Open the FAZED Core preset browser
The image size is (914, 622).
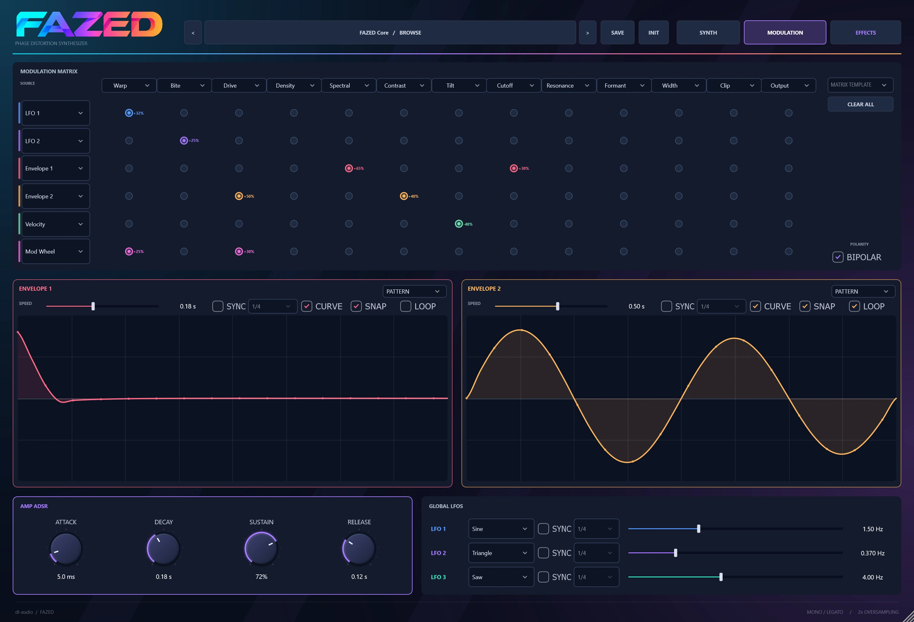[390, 33]
